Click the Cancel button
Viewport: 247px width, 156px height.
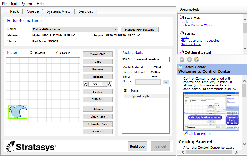click(160, 146)
